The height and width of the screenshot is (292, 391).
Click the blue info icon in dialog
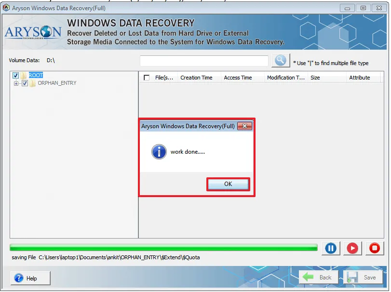pos(159,152)
